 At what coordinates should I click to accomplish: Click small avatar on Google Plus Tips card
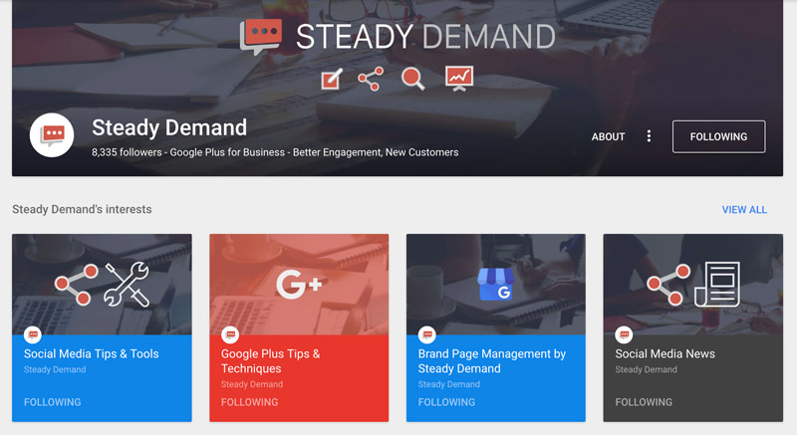point(230,334)
